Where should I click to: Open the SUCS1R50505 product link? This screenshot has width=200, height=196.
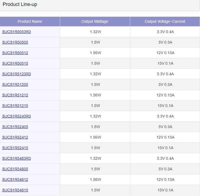[15, 42]
